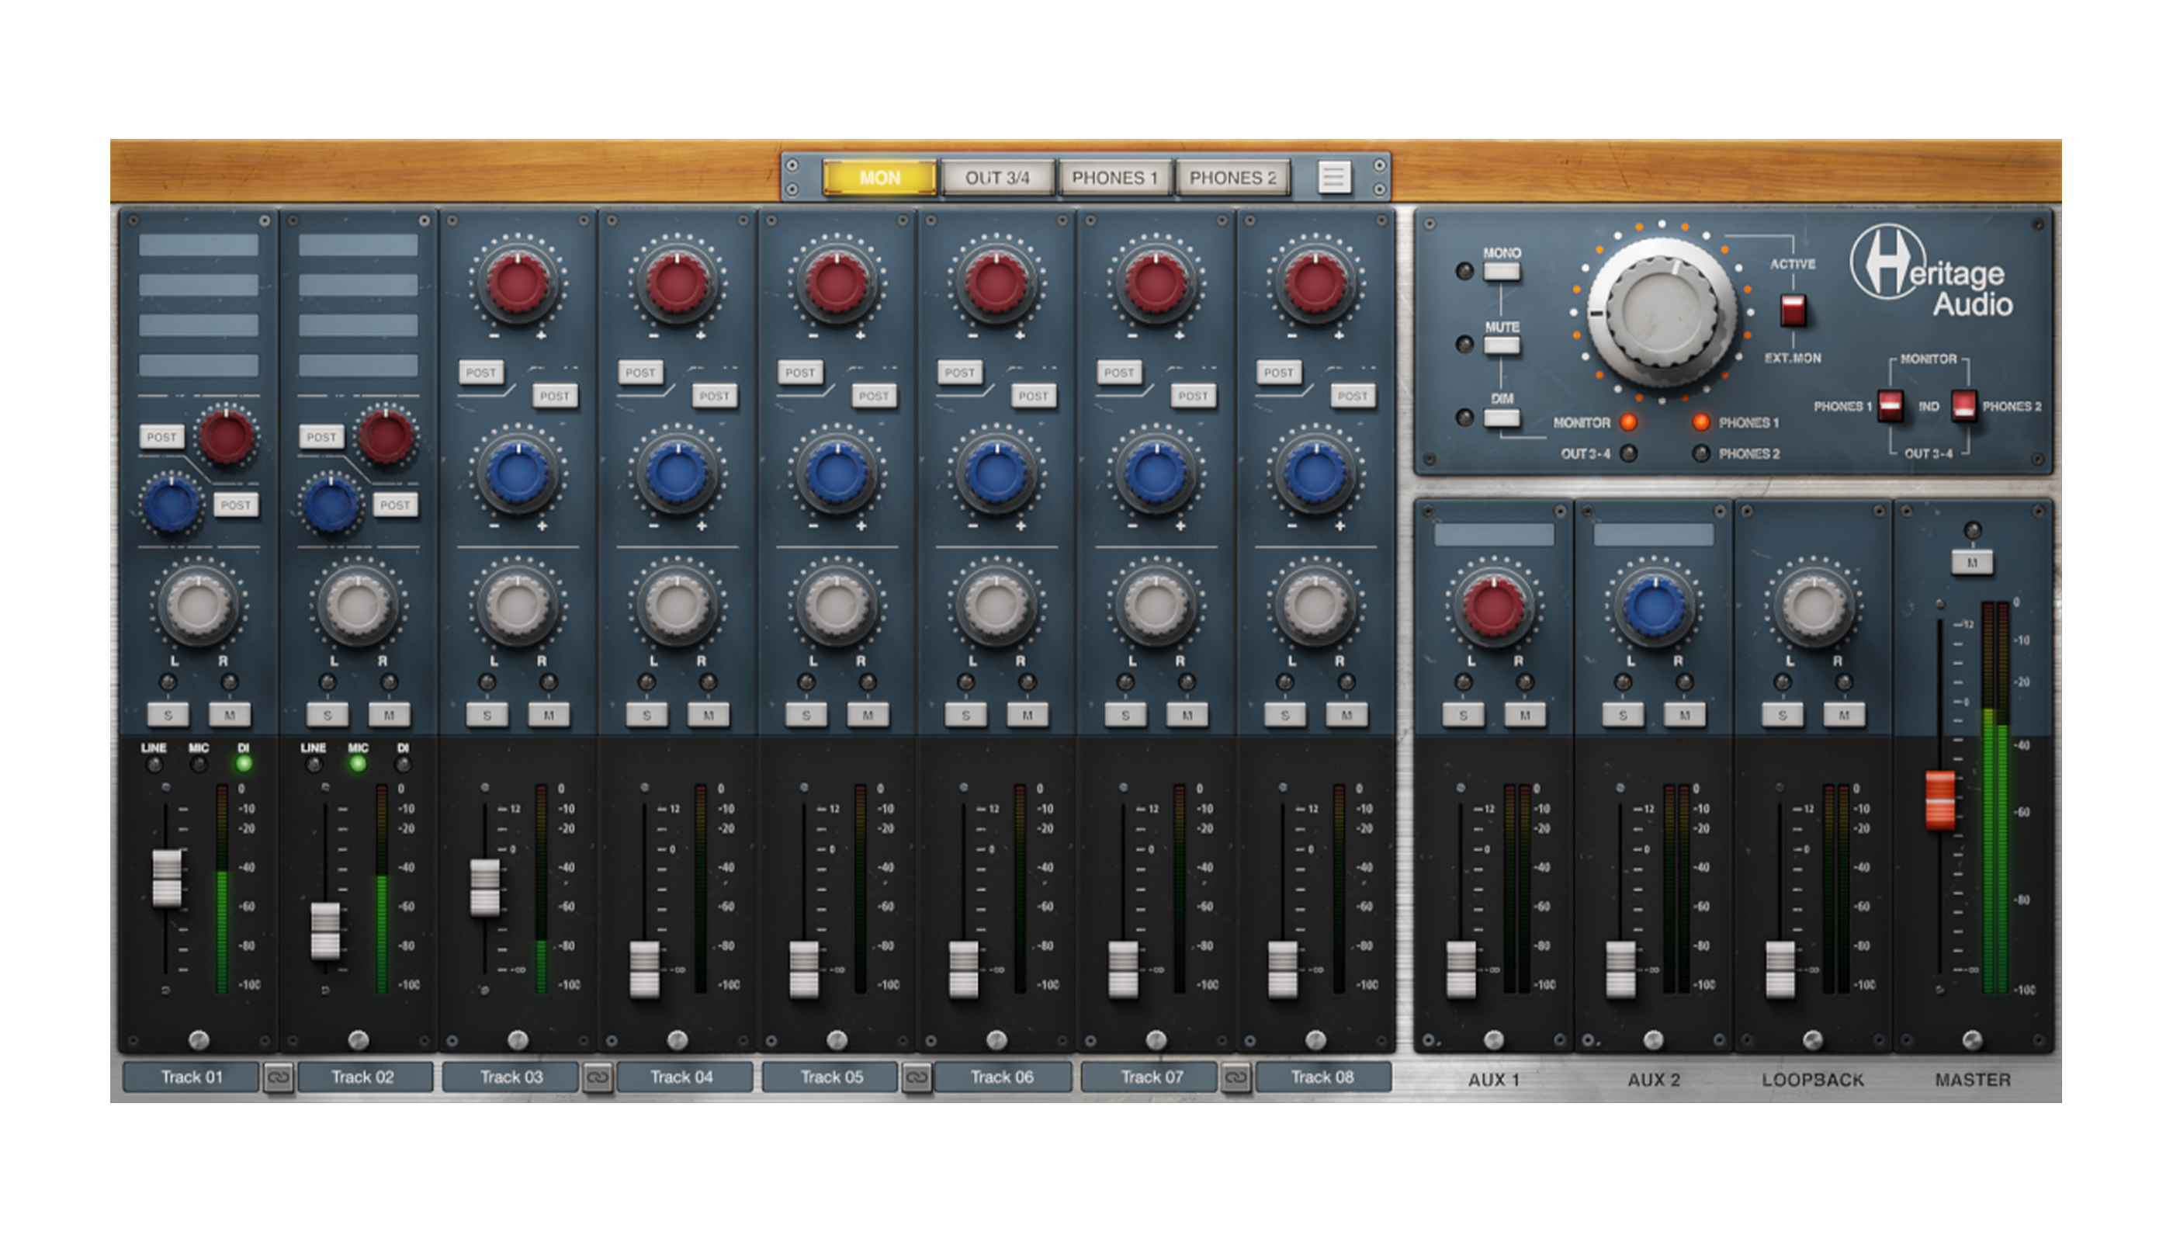Image resolution: width=2173 pixels, height=1242 pixels.
Task: Click the blue knob on AUX 2 strip
Action: [x=1654, y=606]
